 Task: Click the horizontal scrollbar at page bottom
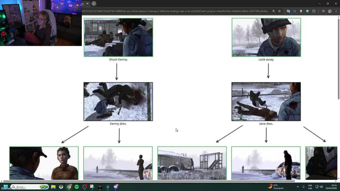coord(149,181)
